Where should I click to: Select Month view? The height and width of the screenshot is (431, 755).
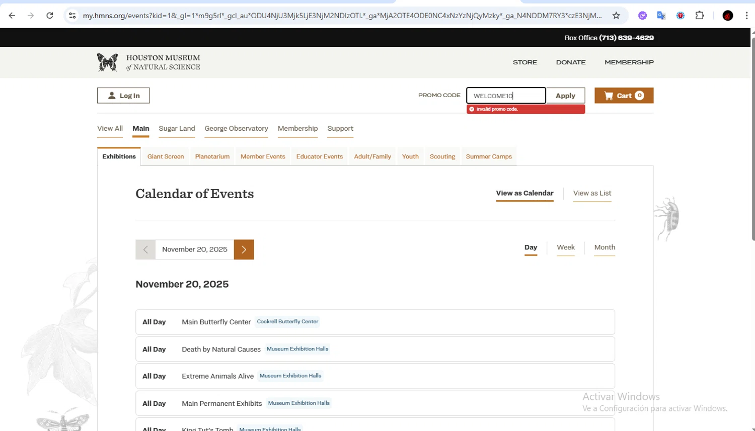[605, 248]
